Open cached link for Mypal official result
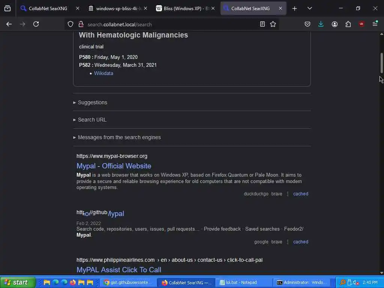This screenshot has height=288, width=384. coord(301,194)
